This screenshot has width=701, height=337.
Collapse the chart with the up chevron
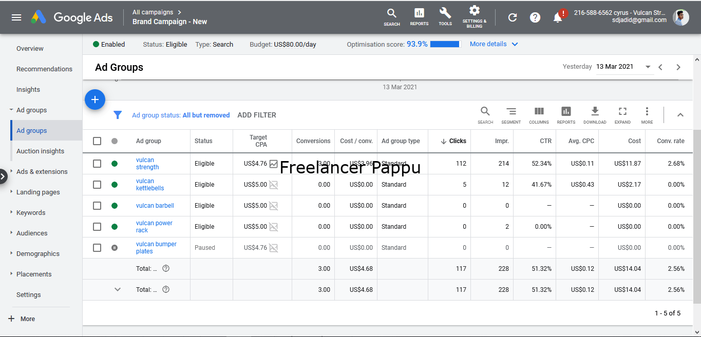pos(680,115)
